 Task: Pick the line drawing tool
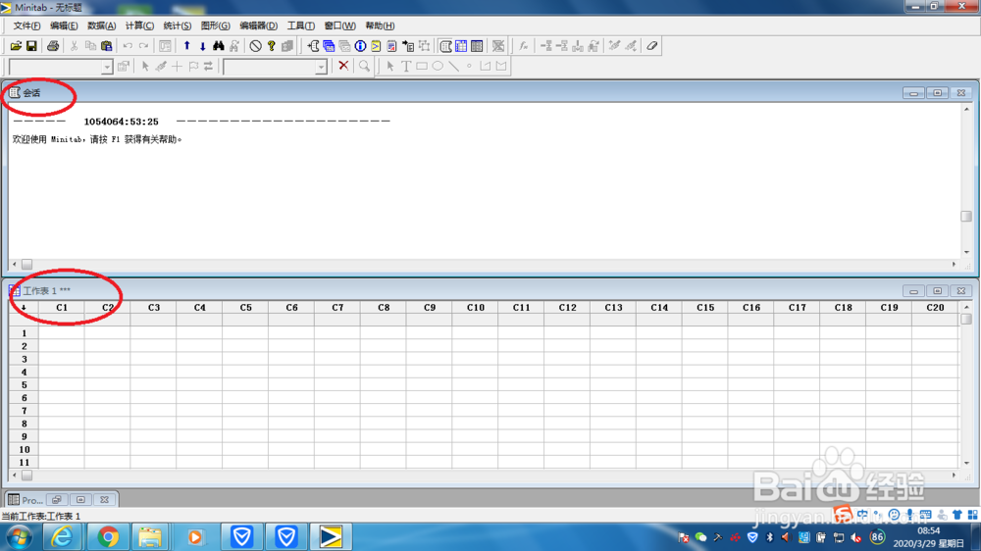(453, 66)
